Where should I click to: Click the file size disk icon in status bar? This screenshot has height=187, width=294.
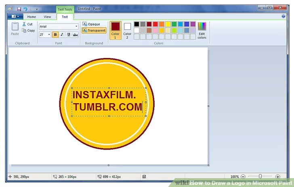[x=144, y=177]
